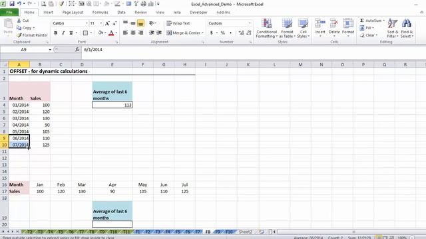Click AutoSum button
Image resolution: width=426 pixels, height=239 pixels.
pyautogui.click(x=372, y=21)
